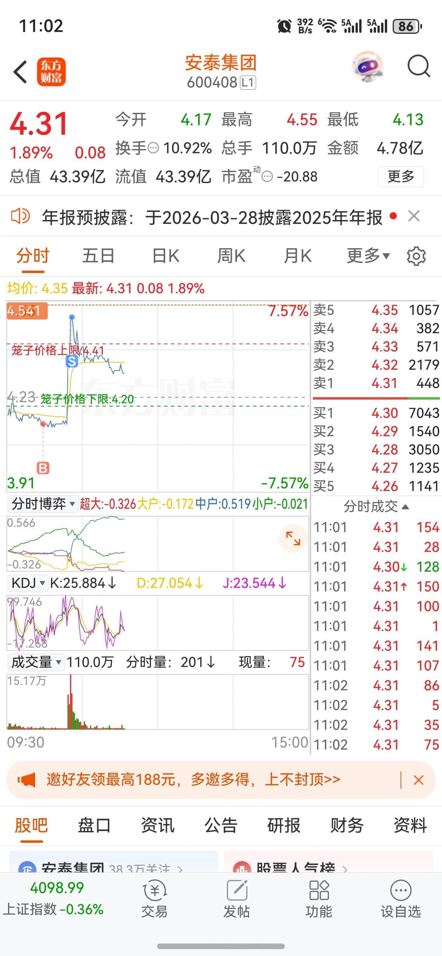Select the 盘口 tab
This screenshot has height=956, width=442.
(x=94, y=826)
